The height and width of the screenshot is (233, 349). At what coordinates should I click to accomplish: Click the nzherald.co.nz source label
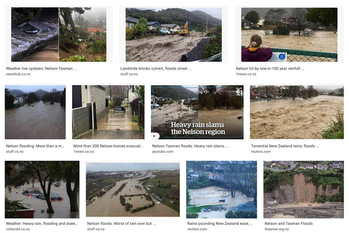tap(18, 229)
